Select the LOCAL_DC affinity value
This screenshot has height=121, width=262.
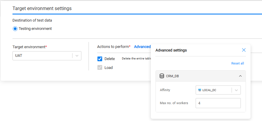210,90
